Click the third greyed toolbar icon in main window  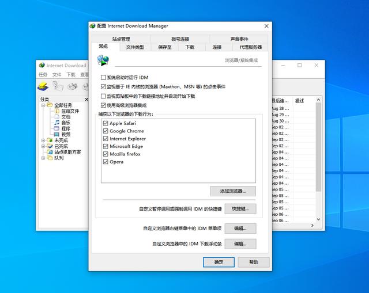pyautogui.click(x=73, y=87)
